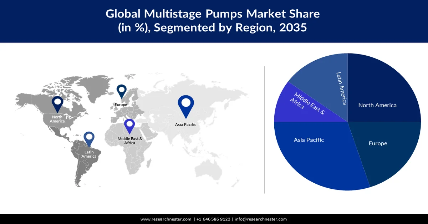Screen dimensions: 428x224
Task: Click the Europe label on the map
Action: [121, 105]
